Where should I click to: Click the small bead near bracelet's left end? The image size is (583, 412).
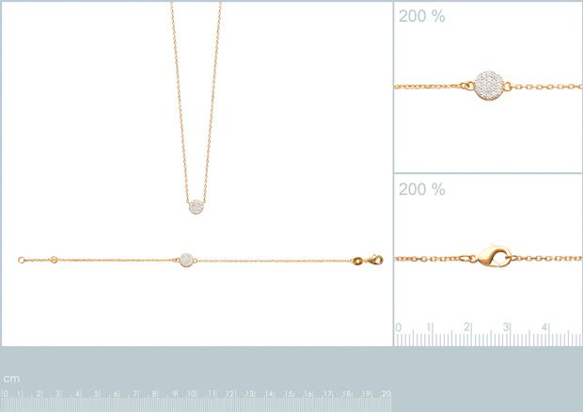click(54, 260)
